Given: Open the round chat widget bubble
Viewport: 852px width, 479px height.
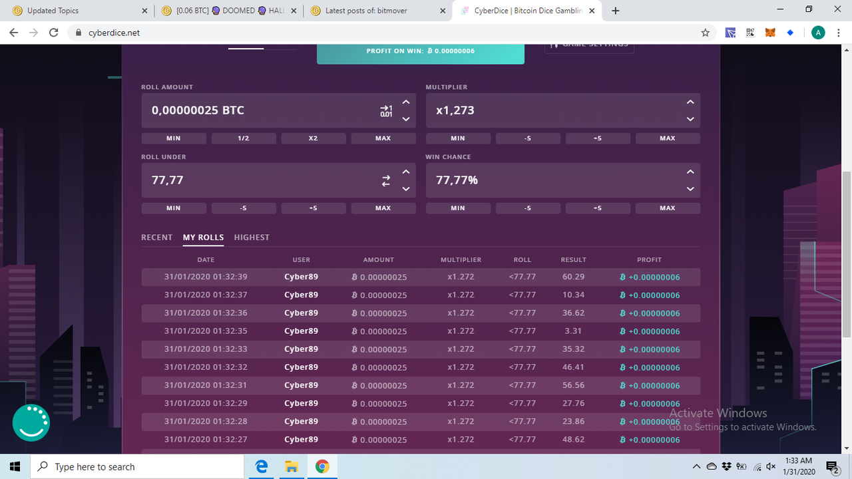Looking at the screenshot, I should pyautogui.click(x=31, y=422).
